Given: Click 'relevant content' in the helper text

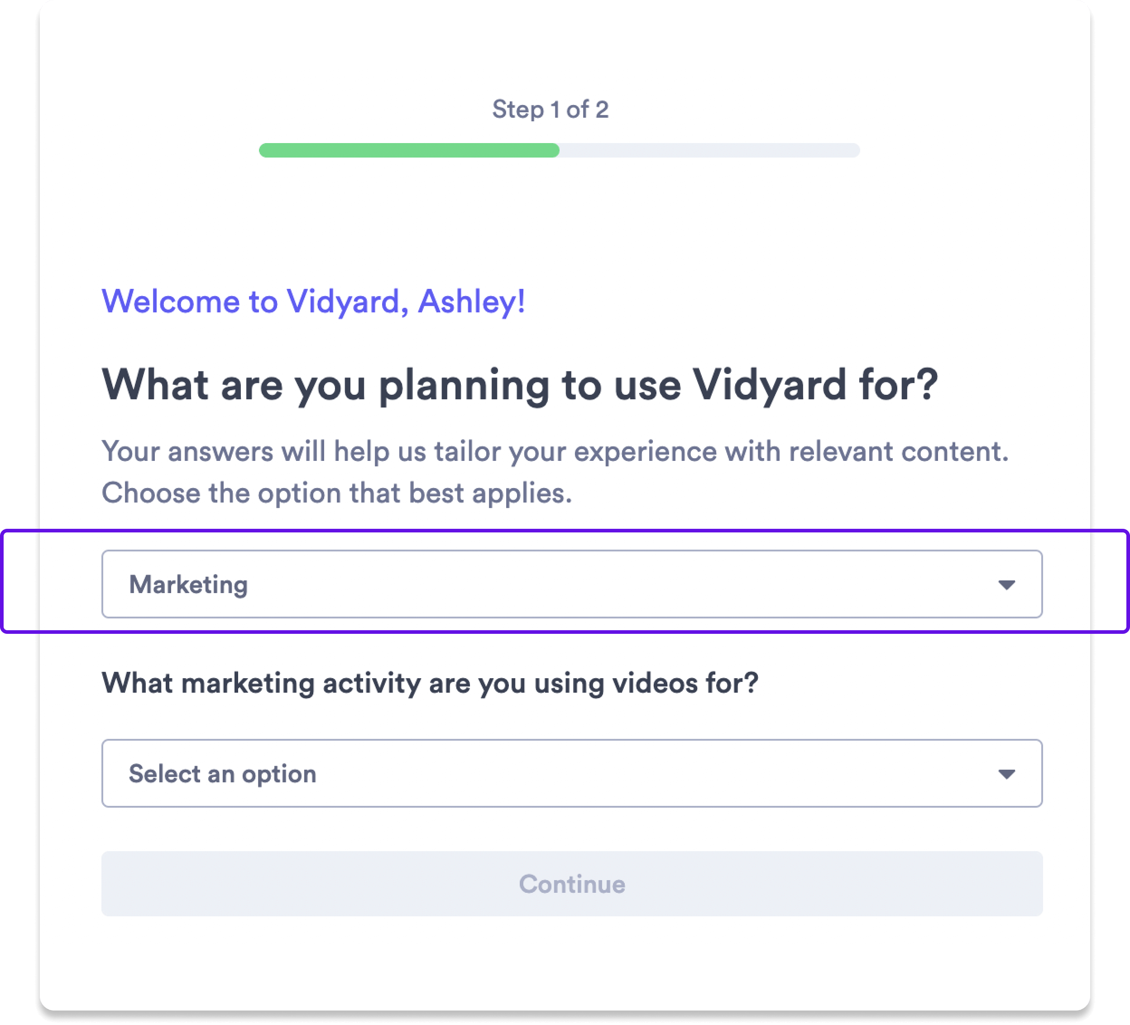Looking at the screenshot, I should click(898, 452).
